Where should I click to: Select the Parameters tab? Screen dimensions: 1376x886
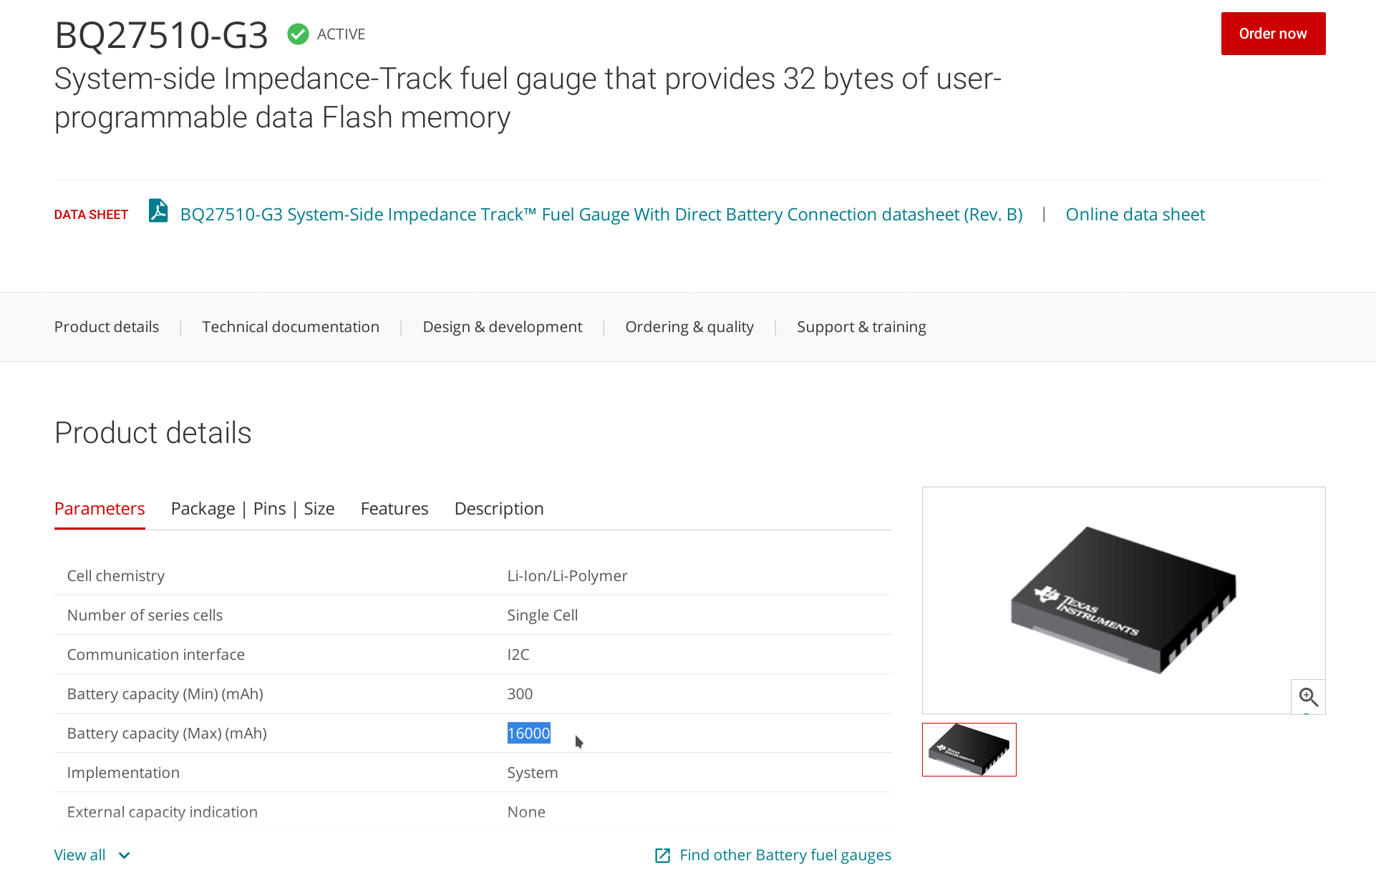(100, 509)
